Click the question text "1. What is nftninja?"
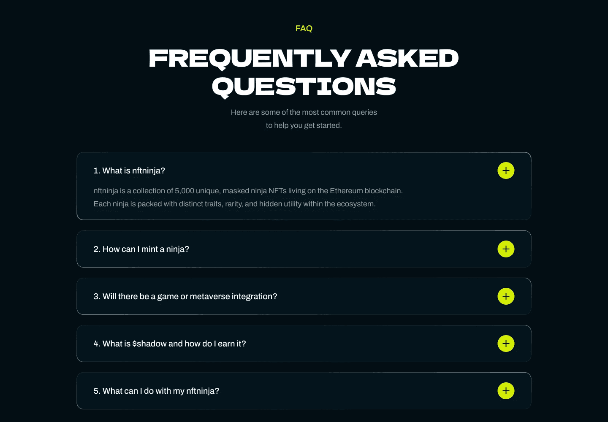This screenshot has height=422, width=608. 130,170
